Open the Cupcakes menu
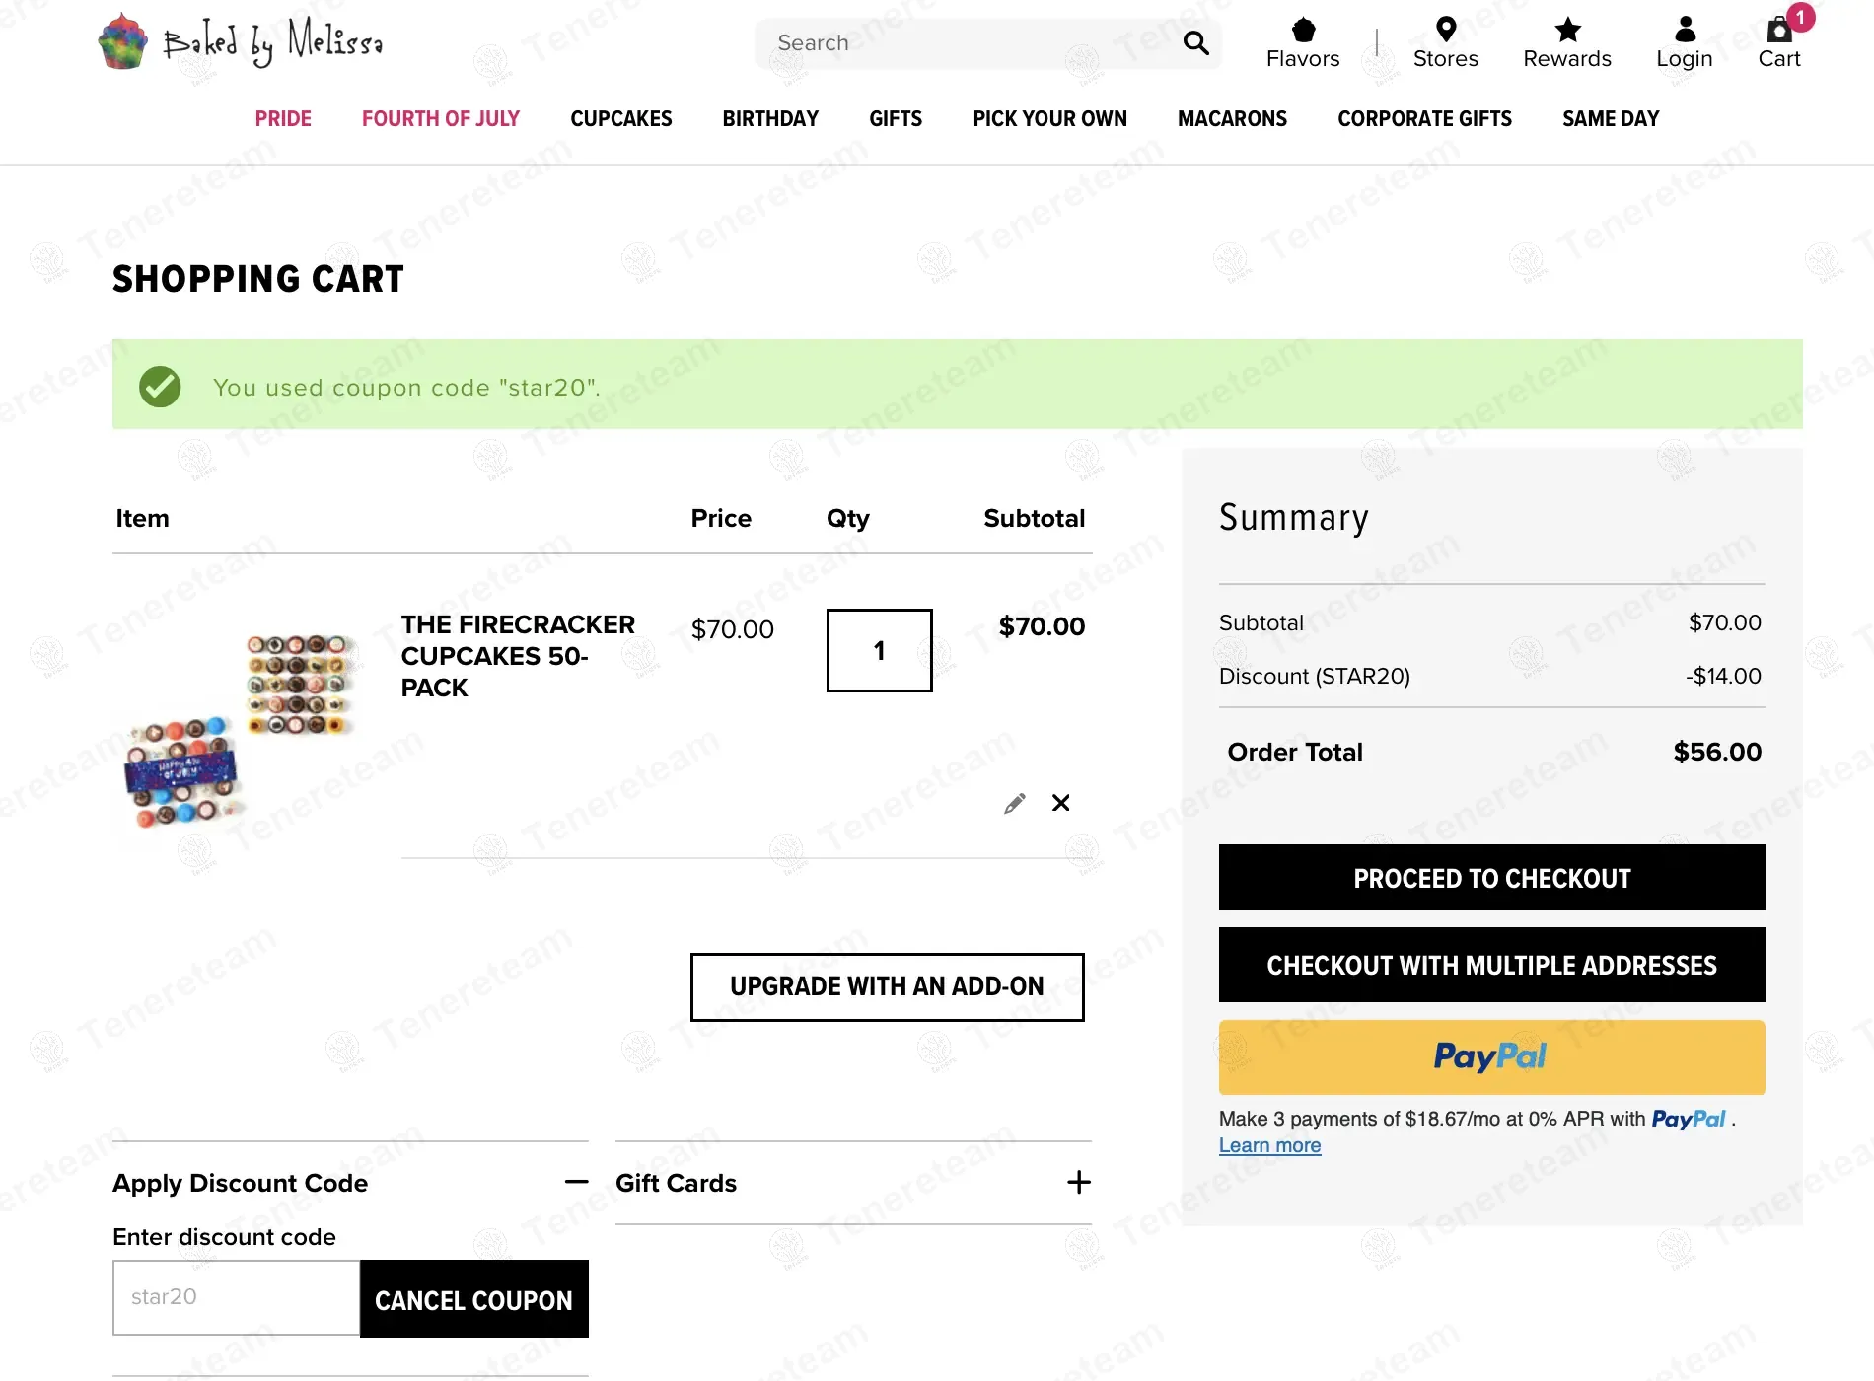This screenshot has height=1381, width=1874. tap(620, 119)
